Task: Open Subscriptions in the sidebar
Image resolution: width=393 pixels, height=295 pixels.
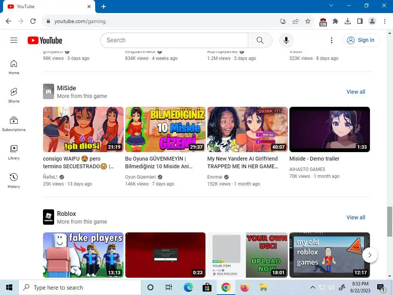Action: pos(14,124)
